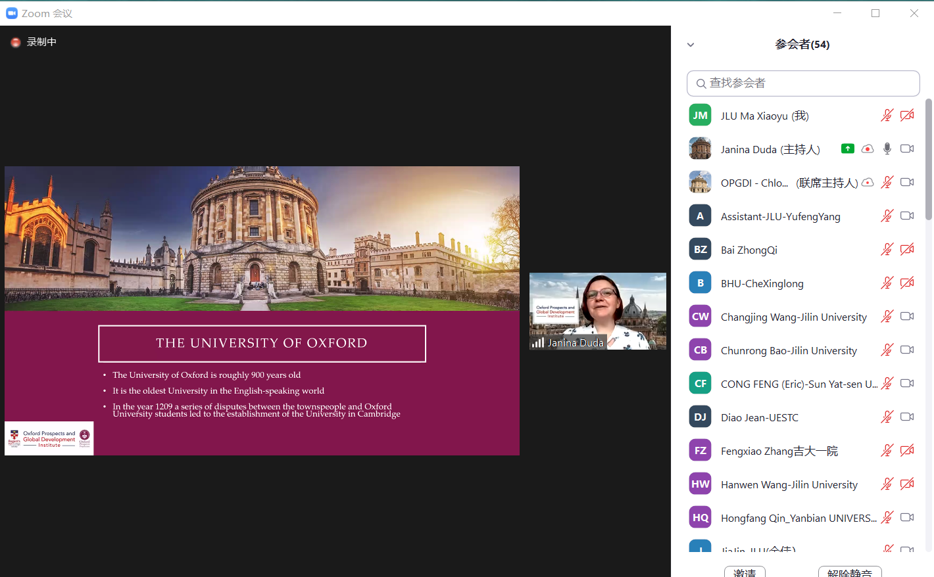Screen dimensions: 934x577
Task: Click the muted mic icon for Hanwen Wang-Jilin University
Action: coord(887,484)
